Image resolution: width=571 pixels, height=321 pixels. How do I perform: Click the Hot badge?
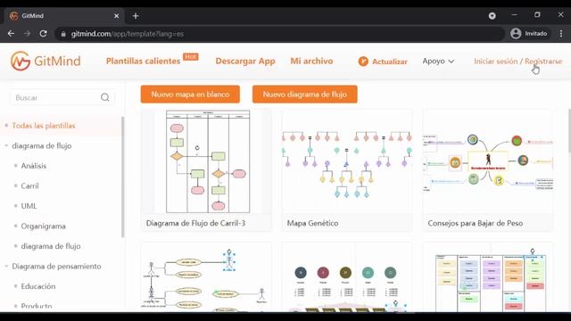point(190,57)
